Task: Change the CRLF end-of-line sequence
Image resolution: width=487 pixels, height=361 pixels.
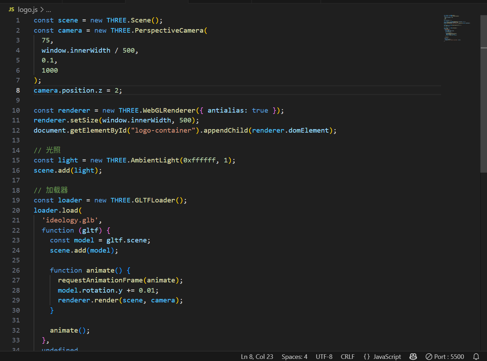Action: [x=348, y=356]
